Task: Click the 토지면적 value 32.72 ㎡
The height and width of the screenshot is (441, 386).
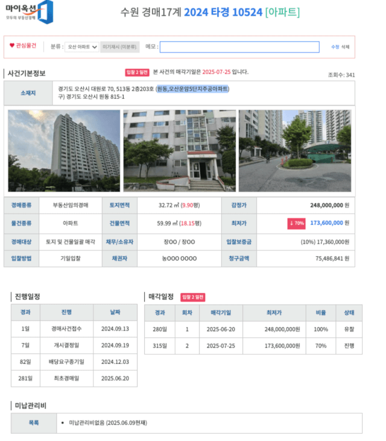Action: 169,205
